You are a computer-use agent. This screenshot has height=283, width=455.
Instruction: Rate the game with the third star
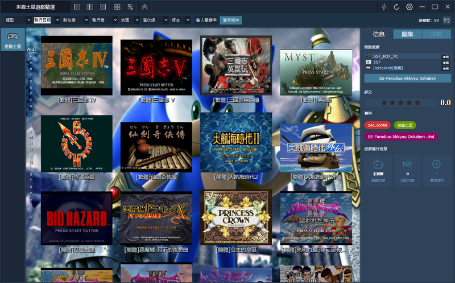click(401, 102)
